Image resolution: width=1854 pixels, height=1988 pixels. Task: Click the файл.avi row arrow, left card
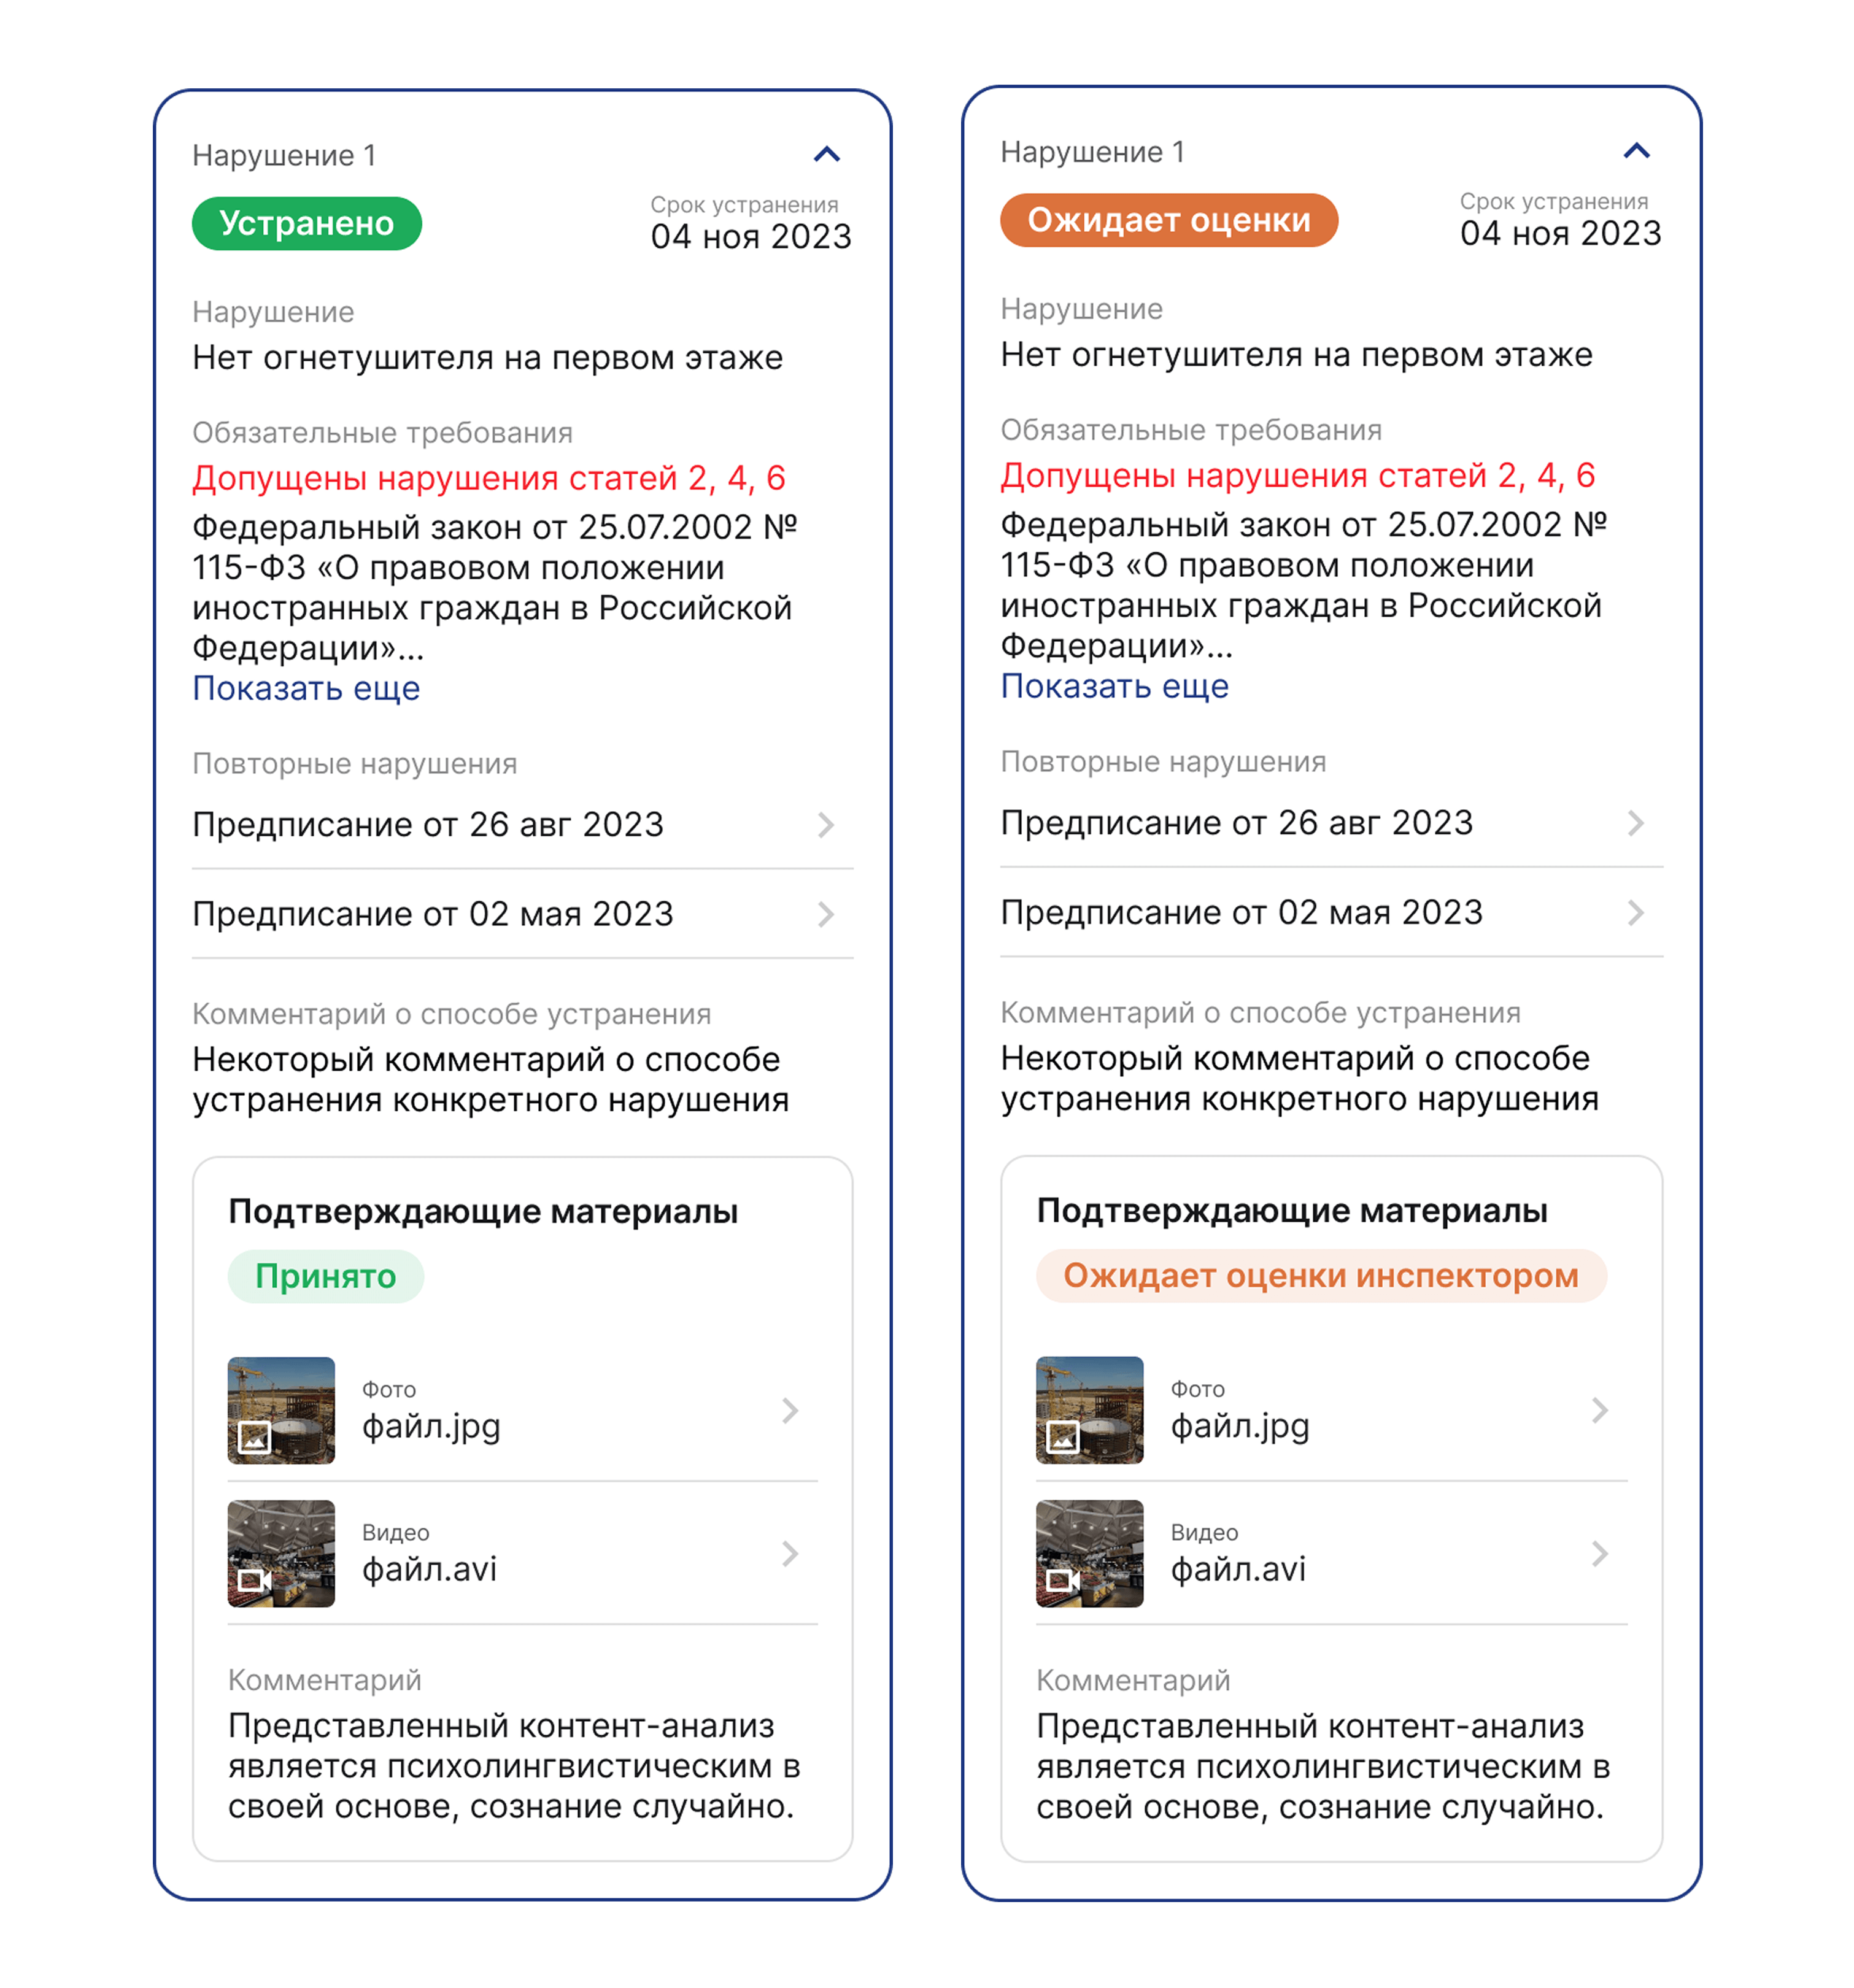(x=790, y=1553)
